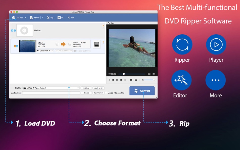Viewport: 240px width, 150px height.
Task: Click the Player feature icon
Action: 215,44
